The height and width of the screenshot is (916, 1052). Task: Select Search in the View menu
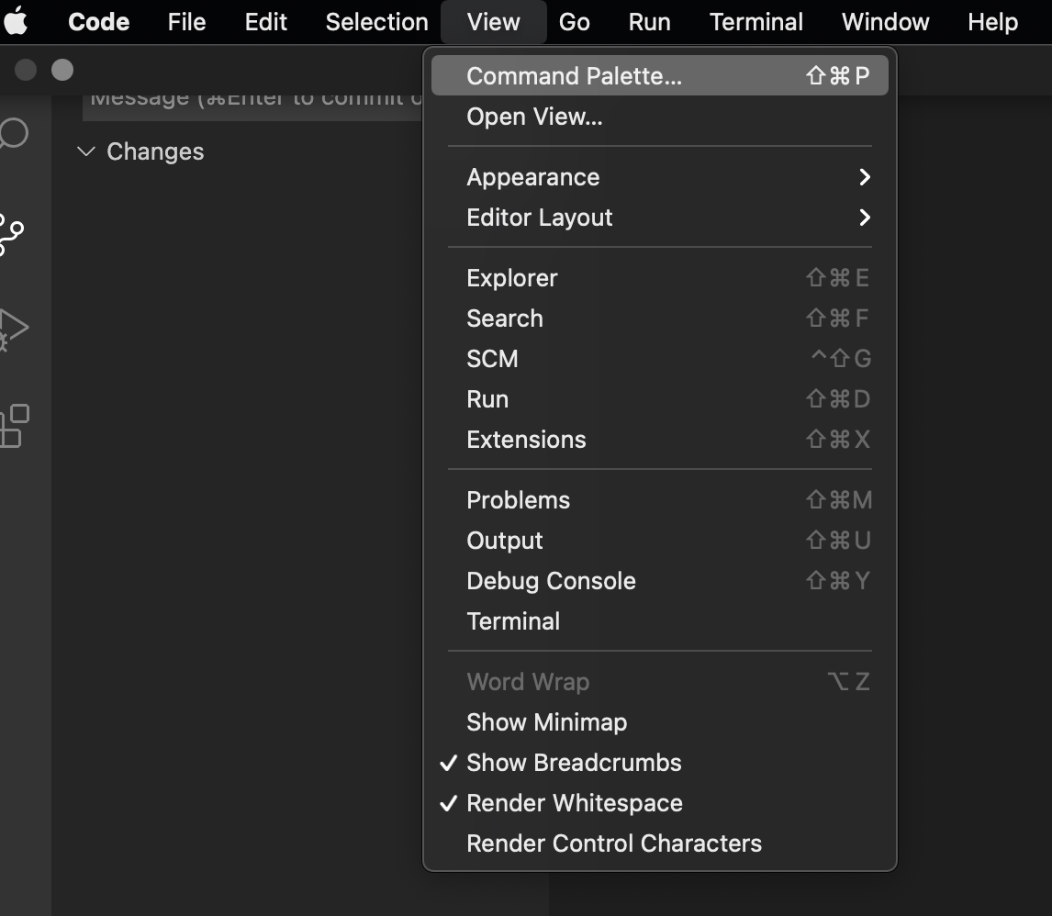[659, 318]
